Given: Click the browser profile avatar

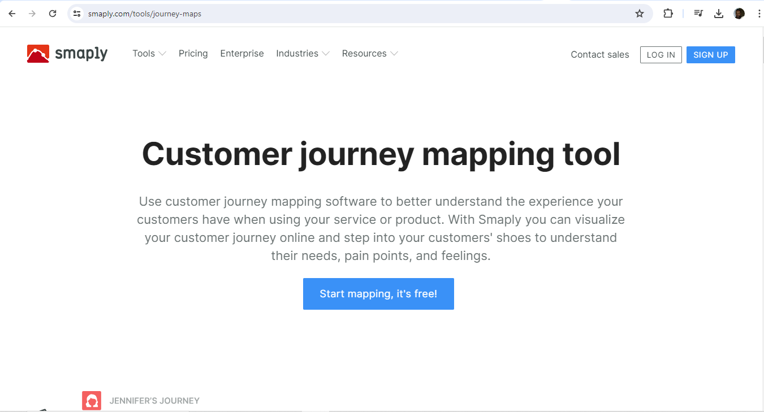Looking at the screenshot, I should click(x=739, y=13).
